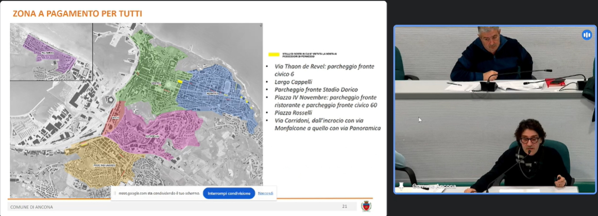Select the blue Adriatico zone on map
Viewport: 598px width, 216px height.
click(x=216, y=93)
